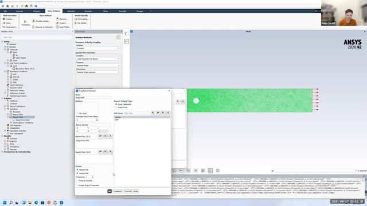Click last icon beside Report Plots list
This screenshot has height=206, width=367.
111,152
